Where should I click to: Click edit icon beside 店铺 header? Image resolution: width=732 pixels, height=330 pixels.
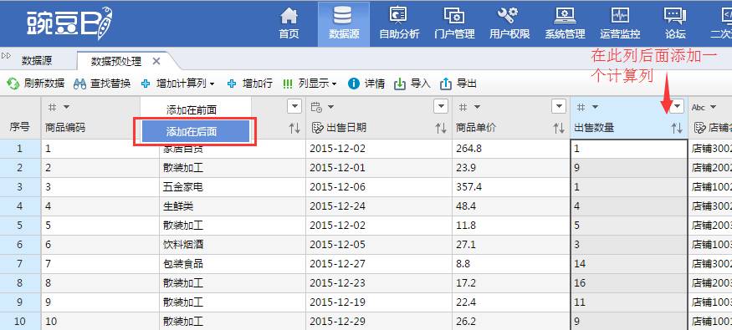[x=700, y=128]
